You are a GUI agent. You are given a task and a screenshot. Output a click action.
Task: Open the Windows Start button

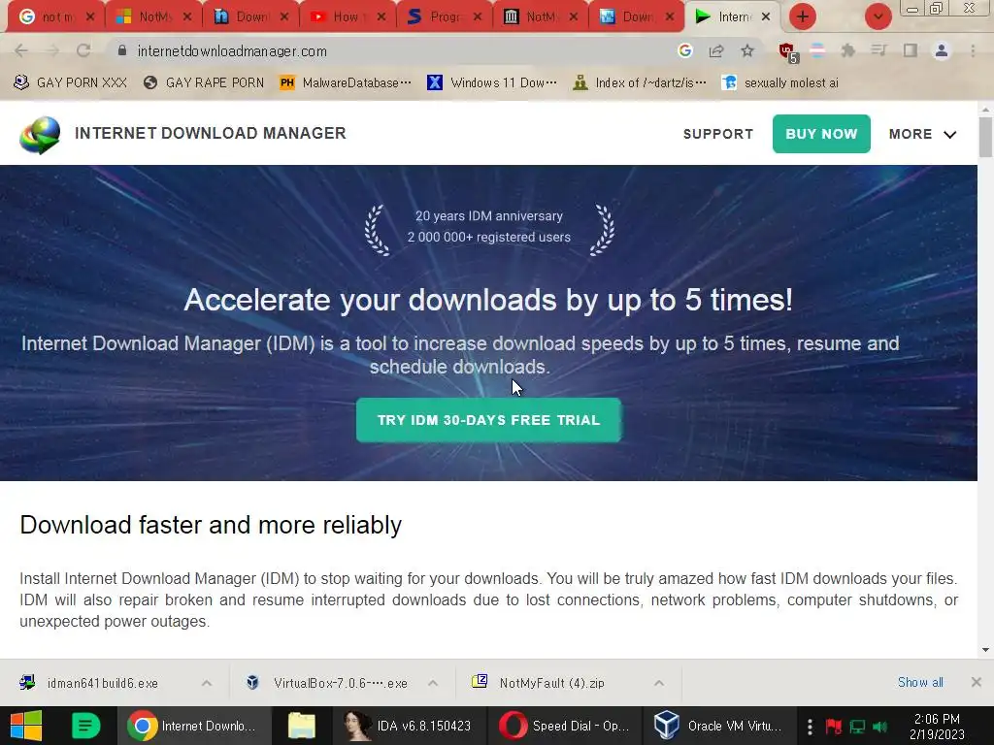click(26, 726)
